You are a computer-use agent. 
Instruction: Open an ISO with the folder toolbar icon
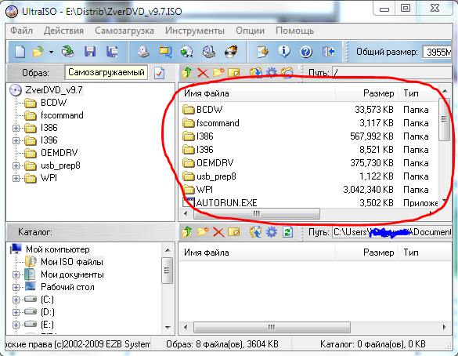pyautogui.click(x=38, y=52)
